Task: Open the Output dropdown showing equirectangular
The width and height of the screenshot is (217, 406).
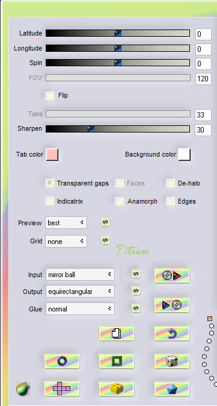Action: pyautogui.click(x=80, y=292)
